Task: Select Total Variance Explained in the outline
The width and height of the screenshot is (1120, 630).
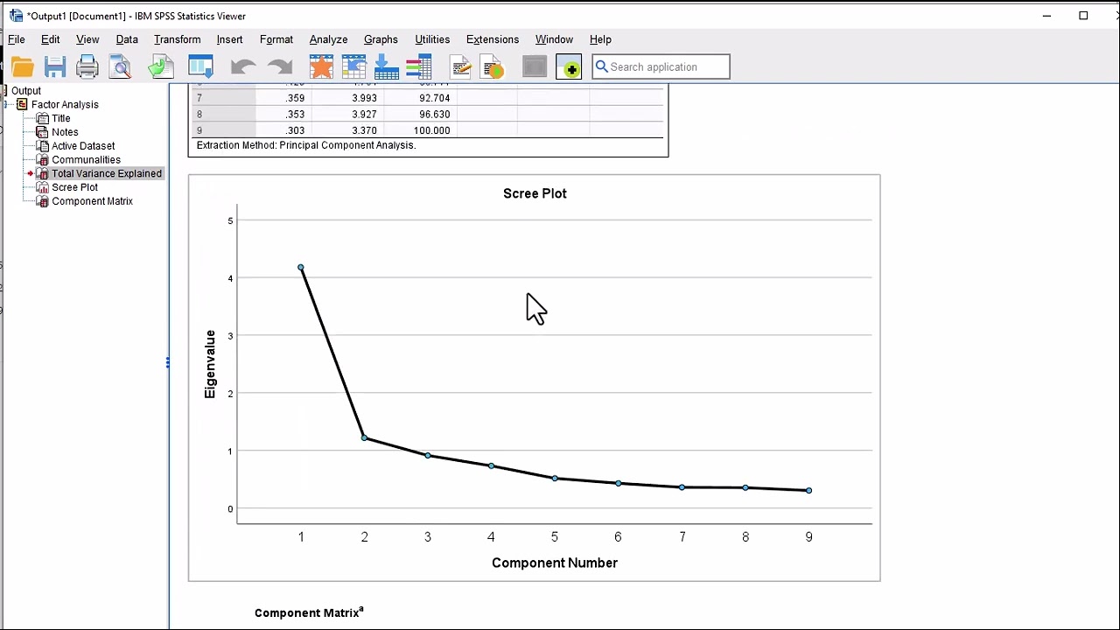Action: tap(107, 173)
